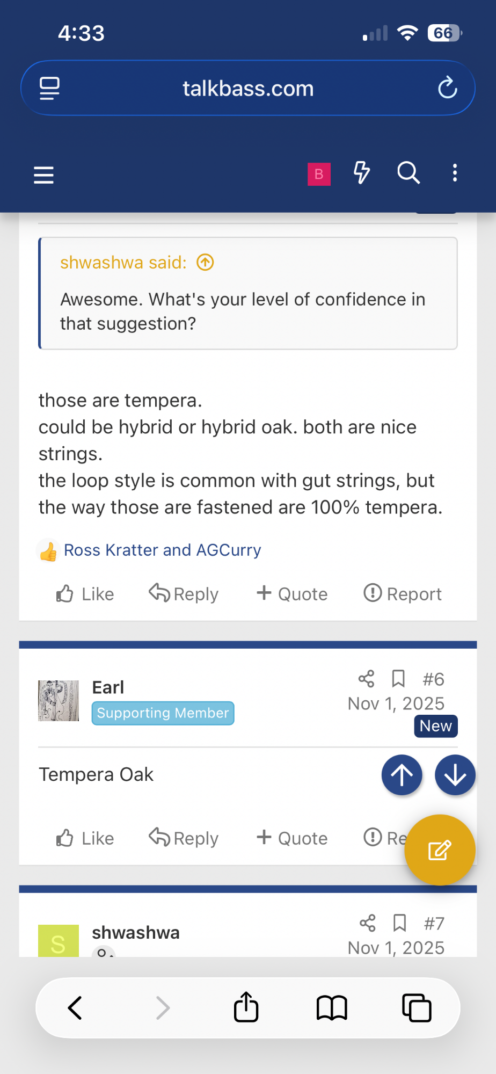Open the hamburger navigation menu

pyautogui.click(x=43, y=175)
